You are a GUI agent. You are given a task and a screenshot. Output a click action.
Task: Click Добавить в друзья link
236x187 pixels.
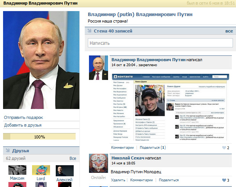(x=23, y=125)
